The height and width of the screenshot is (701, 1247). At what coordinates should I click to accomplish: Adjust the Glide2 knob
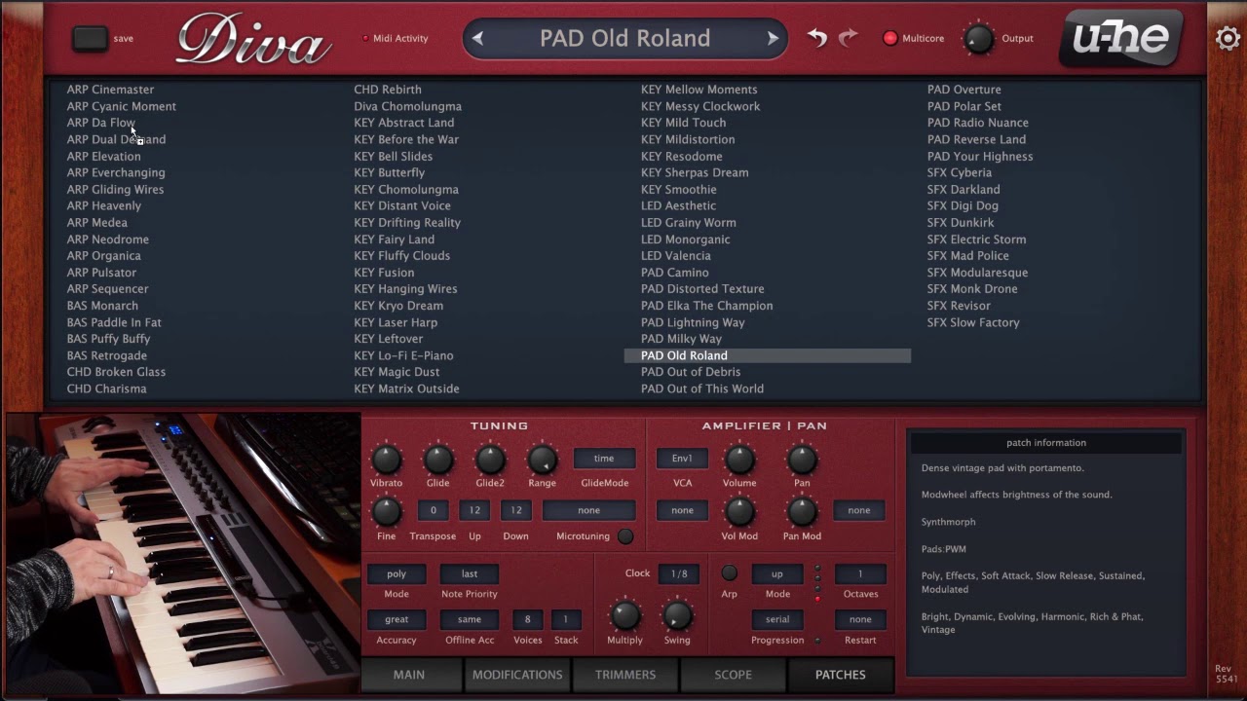(490, 460)
